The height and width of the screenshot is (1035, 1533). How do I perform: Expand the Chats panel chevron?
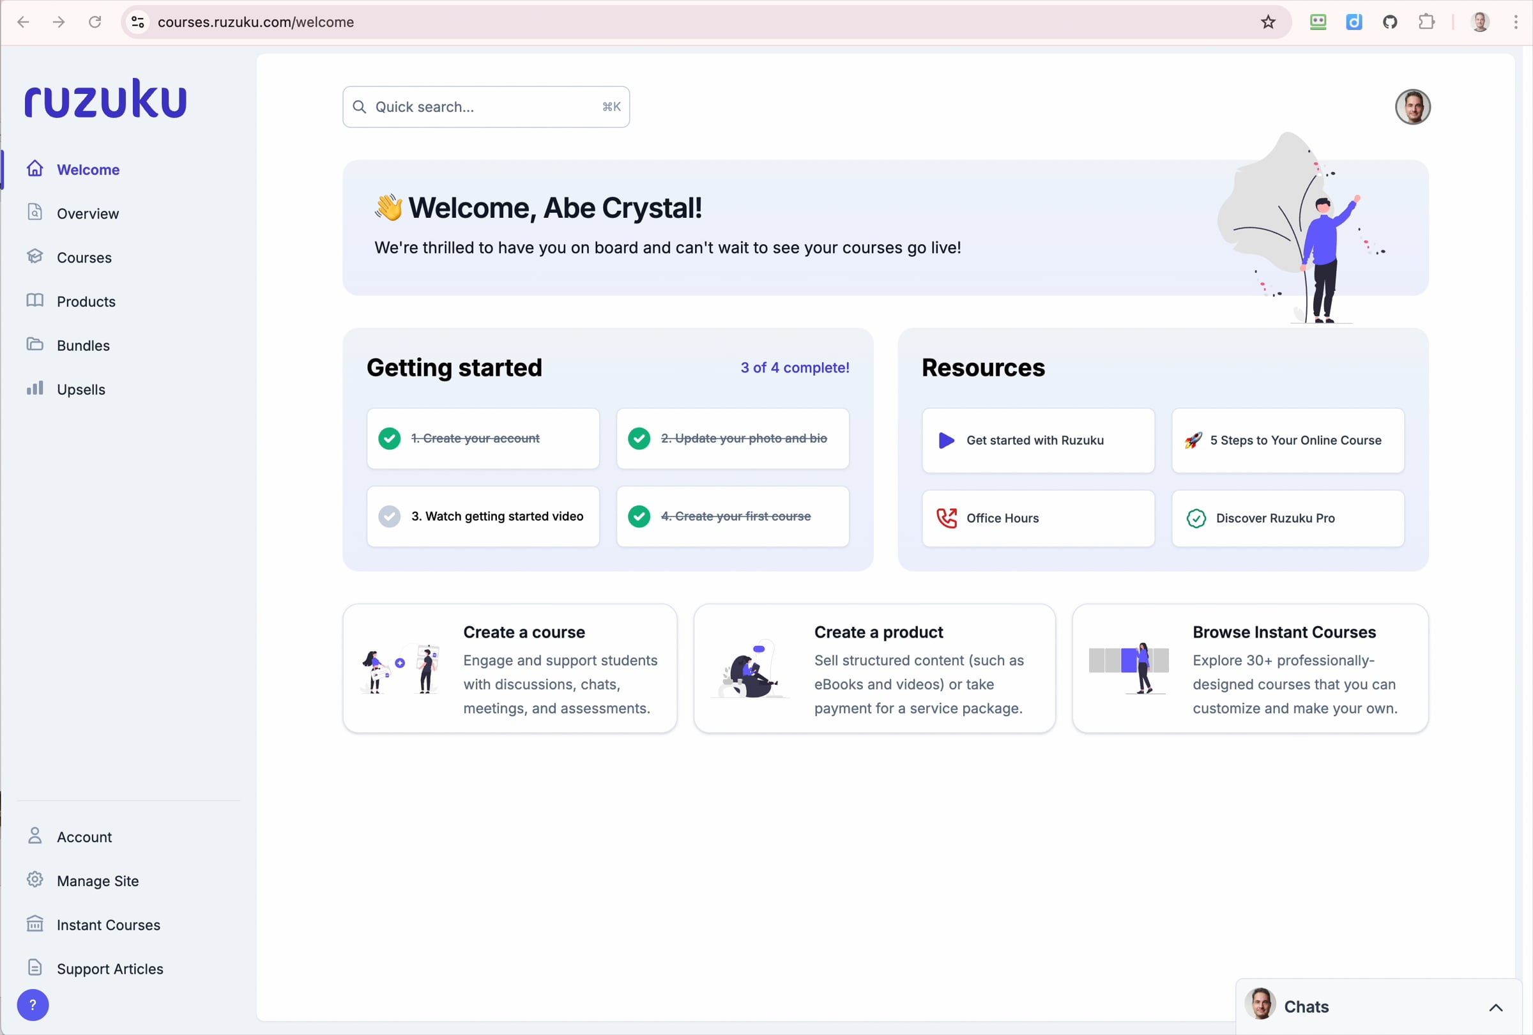click(1495, 1007)
